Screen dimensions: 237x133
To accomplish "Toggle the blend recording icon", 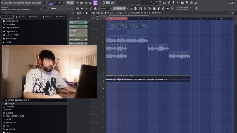I will coord(91,3).
